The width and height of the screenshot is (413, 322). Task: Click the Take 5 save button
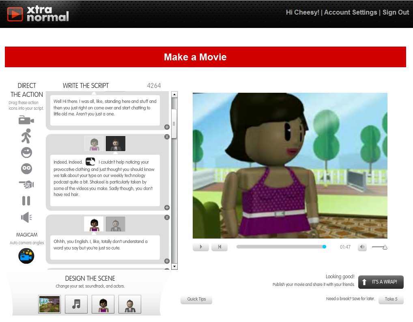point(391,299)
